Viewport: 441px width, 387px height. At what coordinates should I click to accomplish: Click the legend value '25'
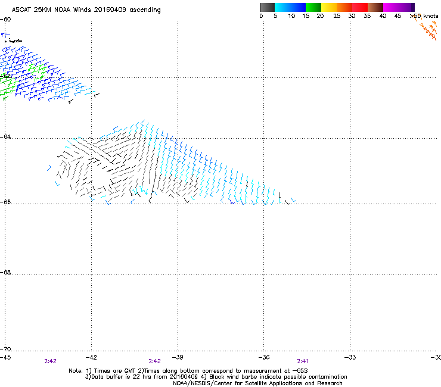tap(337, 16)
